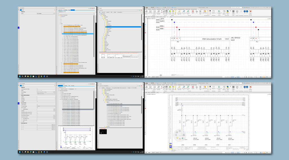Open the Farbe dropdown in the properties panel
289x160 pixels.
(x=46, y=93)
